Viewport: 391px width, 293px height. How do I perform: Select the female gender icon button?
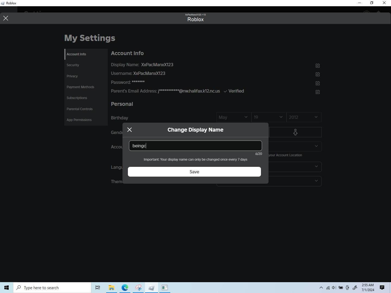295,132
